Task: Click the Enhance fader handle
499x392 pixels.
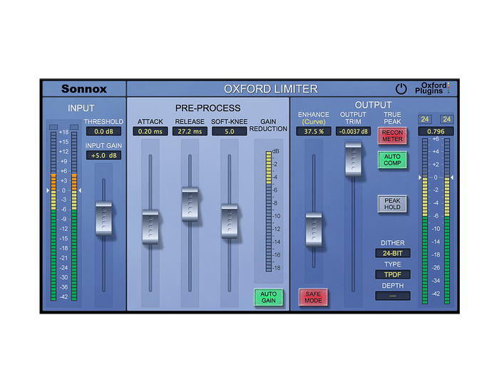Action: coord(314,229)
